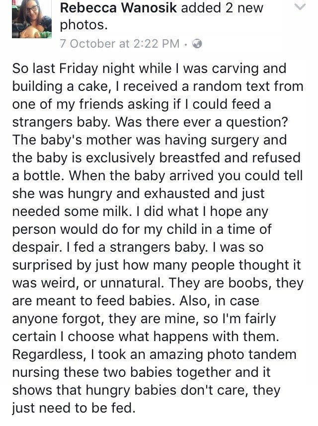Click the words 'needed some milk'
The width and height of the screenshot is (318, 426).
coord(70,212)
